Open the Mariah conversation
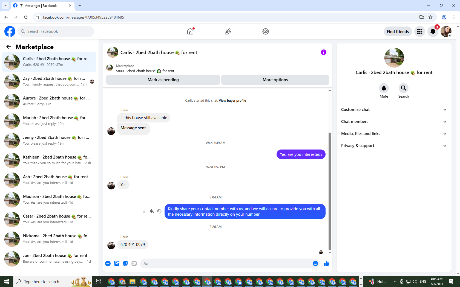The height and width of the screenshot is (287, 460). [49, 121]
